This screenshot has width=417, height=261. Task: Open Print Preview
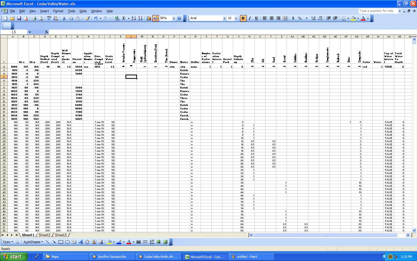[x=41, y=18]
